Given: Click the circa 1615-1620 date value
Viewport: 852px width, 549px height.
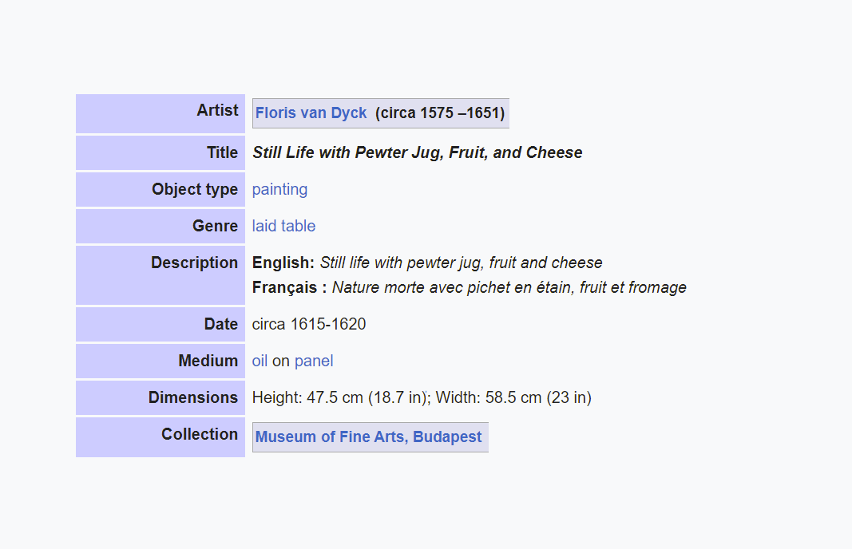Looking at the screenshot, I should coord(309,324).
